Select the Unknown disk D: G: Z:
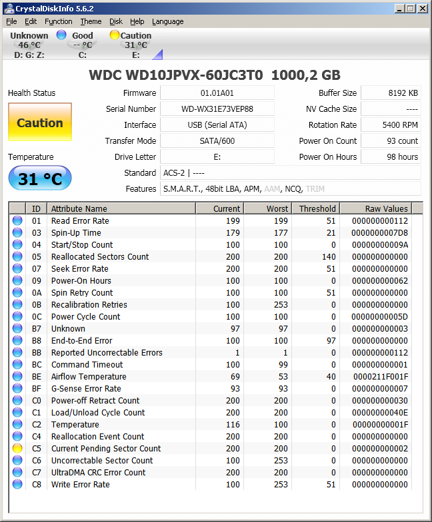This screenshot has width=432, height=522. click(x=29, y=45)
